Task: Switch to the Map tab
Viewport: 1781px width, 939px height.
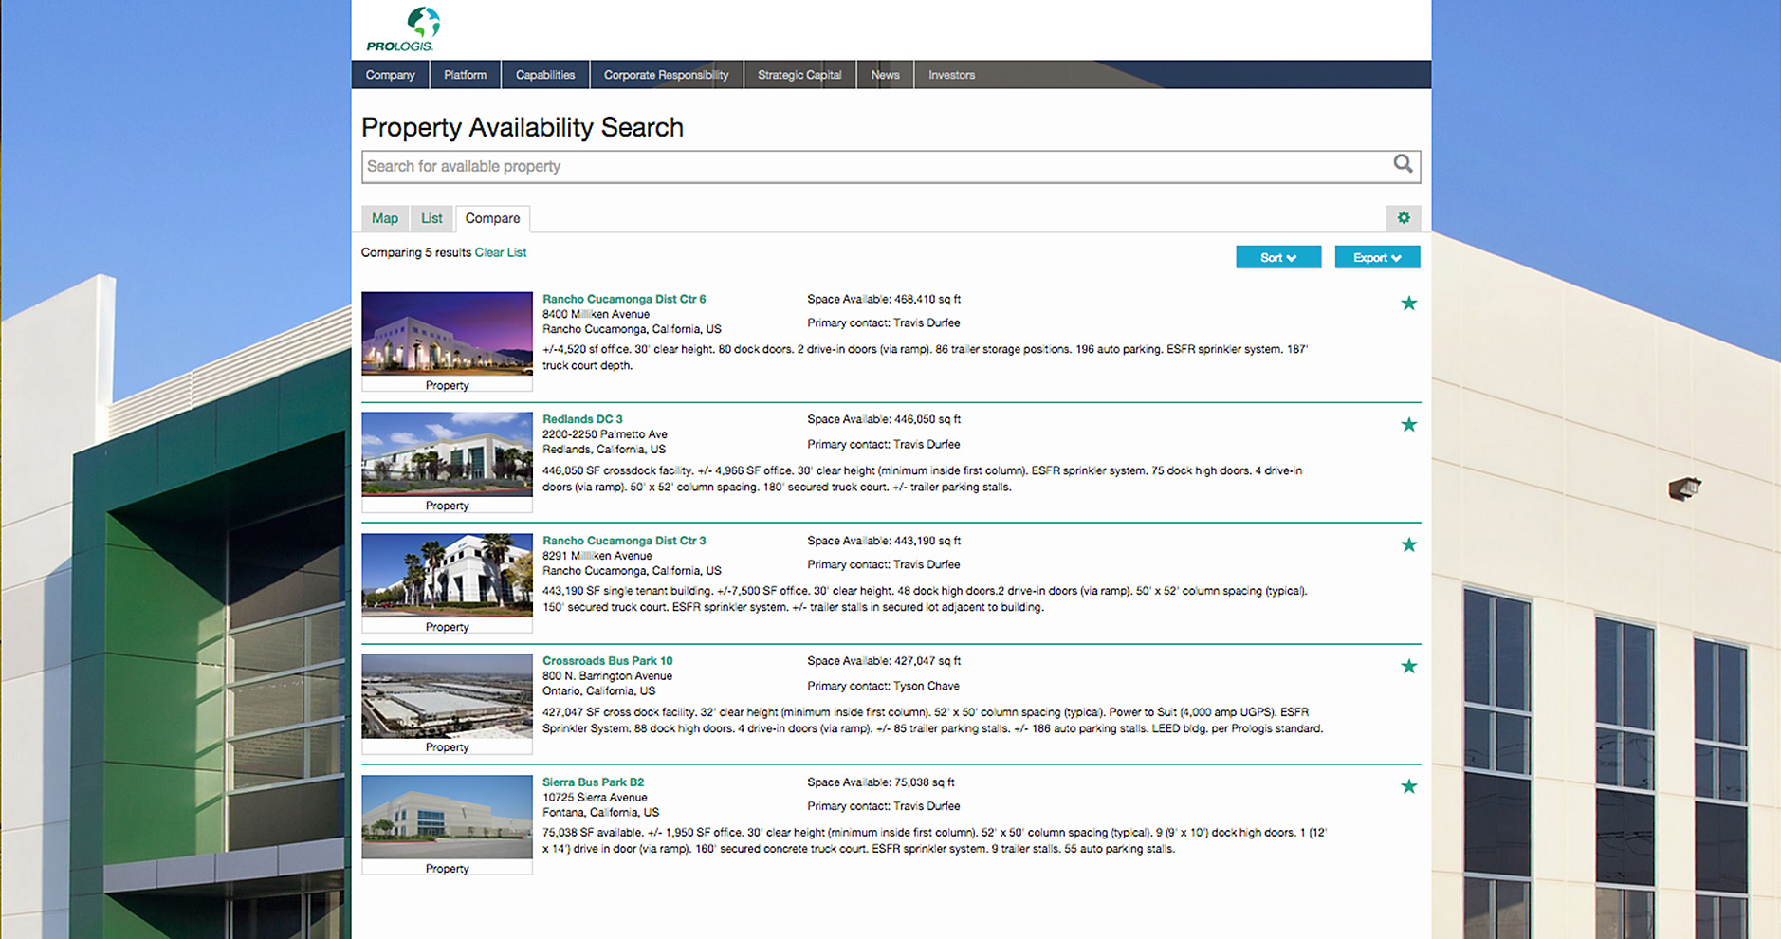Action: coord(385,218)
